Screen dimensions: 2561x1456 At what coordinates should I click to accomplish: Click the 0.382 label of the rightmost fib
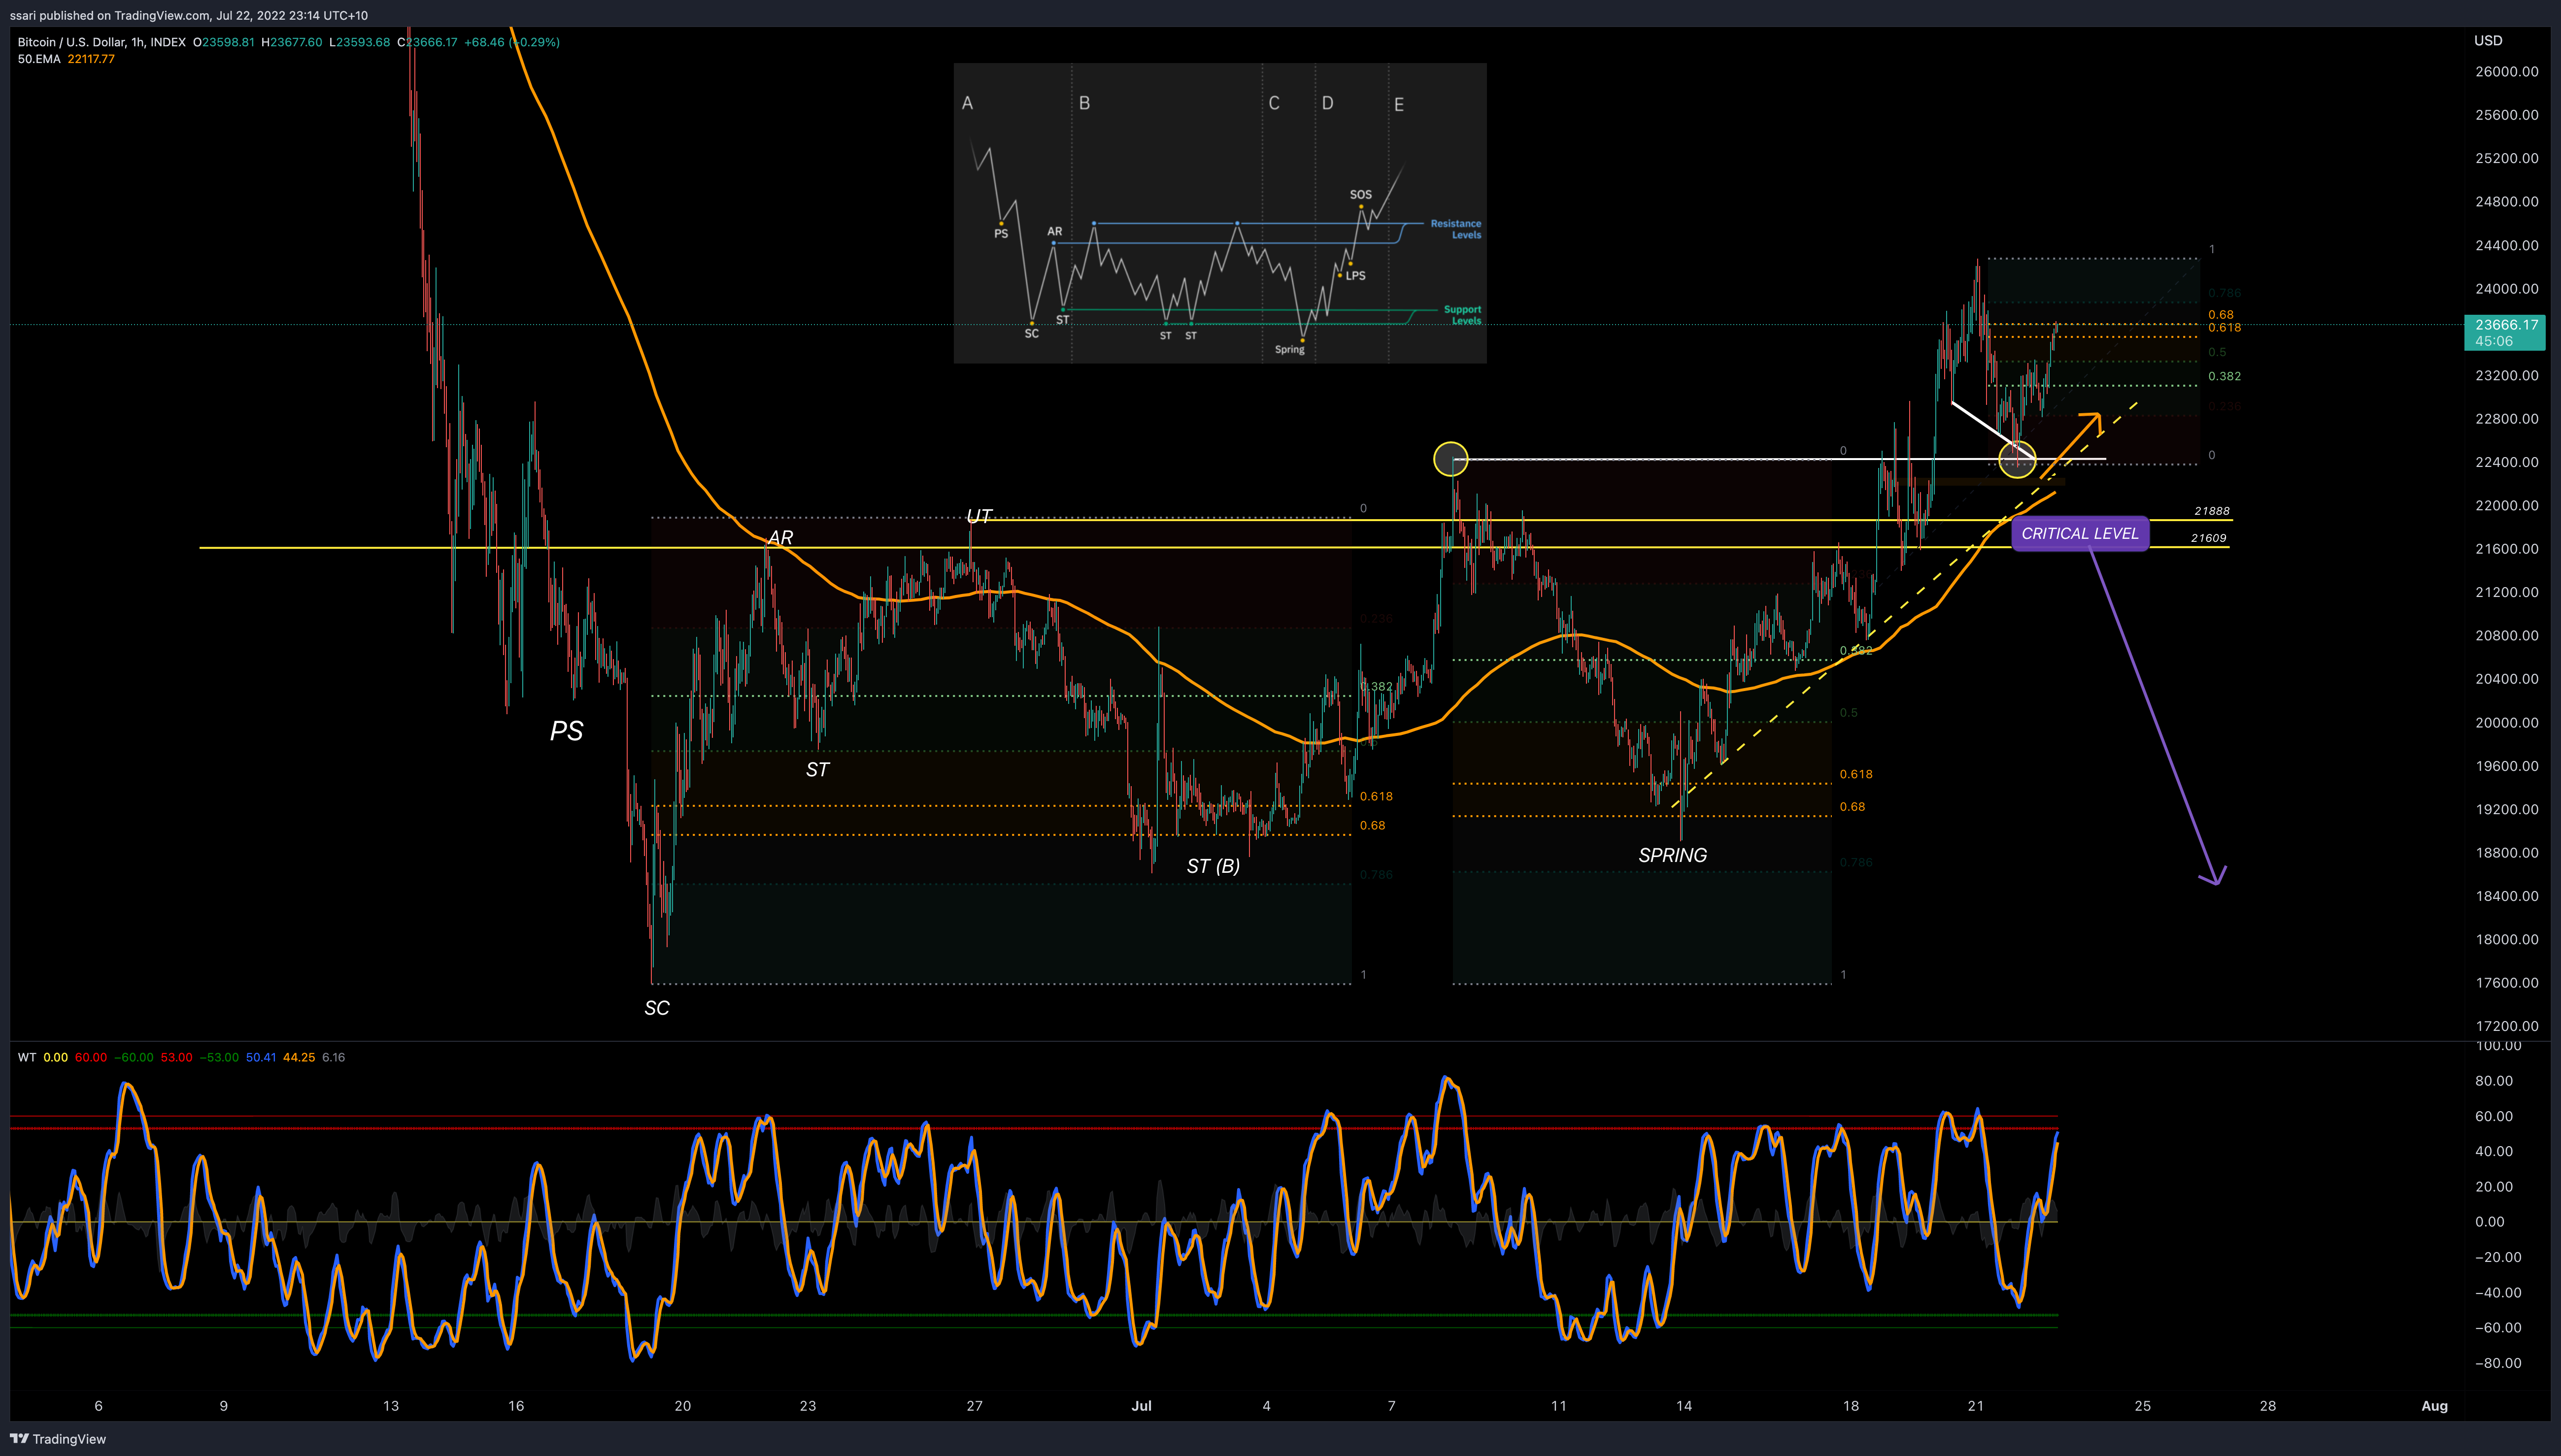[2224, 377]
